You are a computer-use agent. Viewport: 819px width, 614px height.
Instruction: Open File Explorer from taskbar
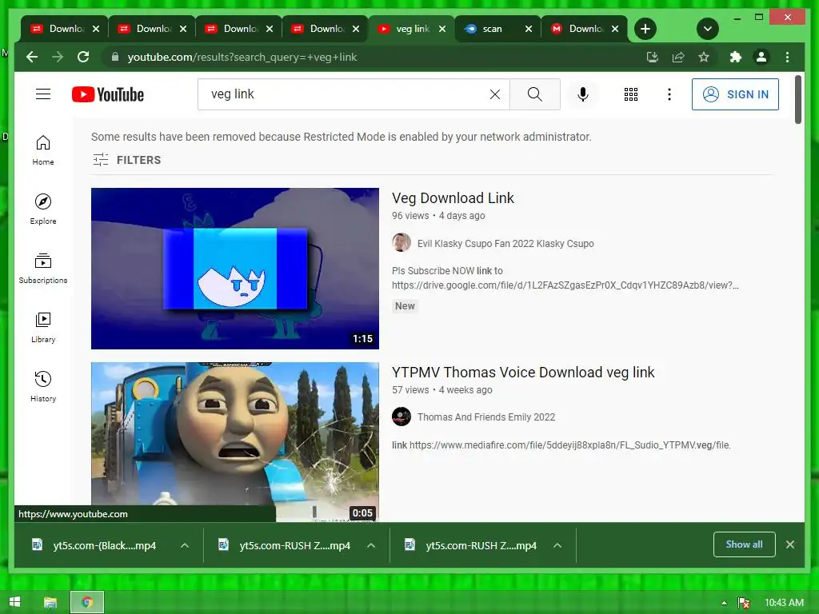click(x=50, y=603)
